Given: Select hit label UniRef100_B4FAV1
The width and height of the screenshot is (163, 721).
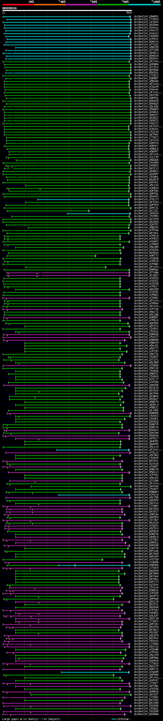Looking at the screenshot, I should [x=146, y=183].
